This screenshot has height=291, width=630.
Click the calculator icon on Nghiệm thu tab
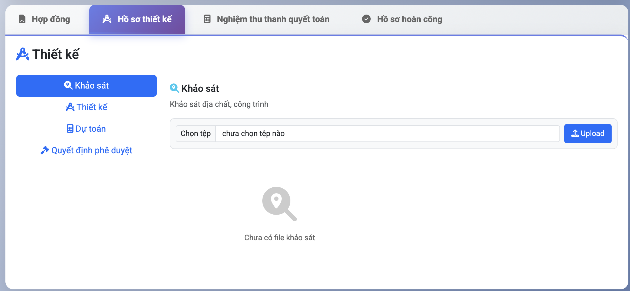tap(207, 19)
